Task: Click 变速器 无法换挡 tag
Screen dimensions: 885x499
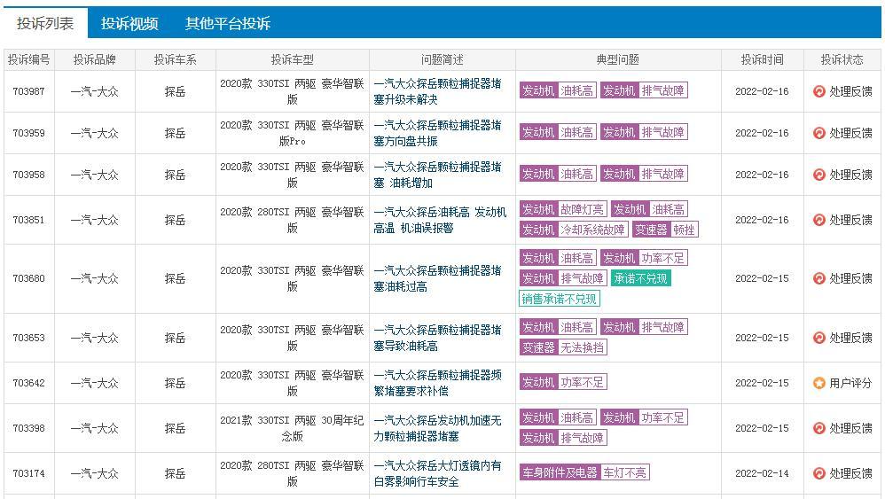Action: (x=563, y=348)
